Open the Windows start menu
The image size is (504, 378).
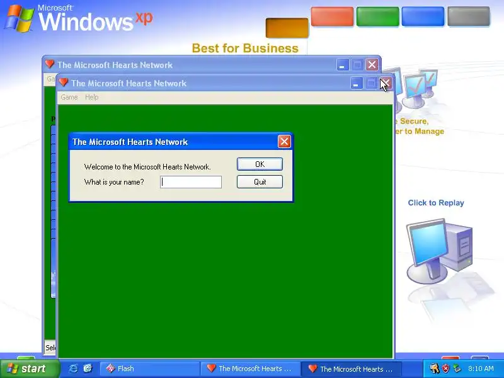point(30,369)
